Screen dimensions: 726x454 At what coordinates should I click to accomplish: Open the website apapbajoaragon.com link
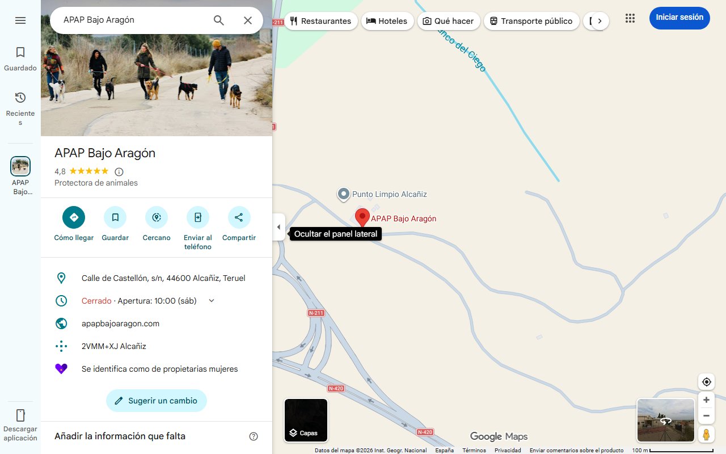[x=120, y=323]
